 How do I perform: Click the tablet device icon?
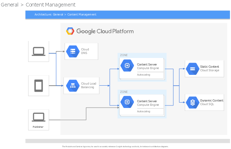coord(39,86)
